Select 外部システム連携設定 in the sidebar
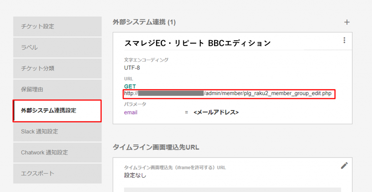The image size is (372, 192). pos(57,111)
